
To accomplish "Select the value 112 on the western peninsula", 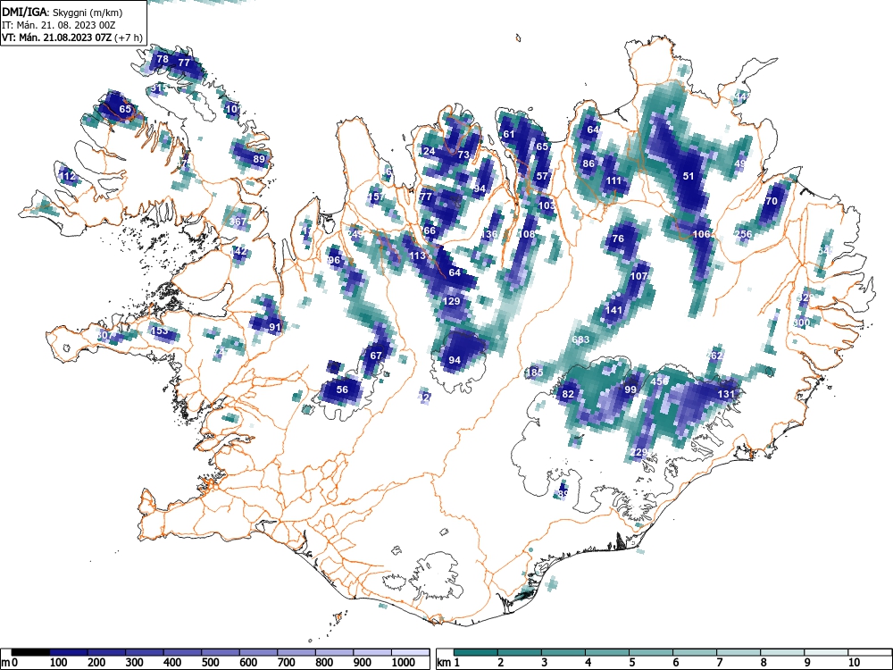I will click(67, 176).
